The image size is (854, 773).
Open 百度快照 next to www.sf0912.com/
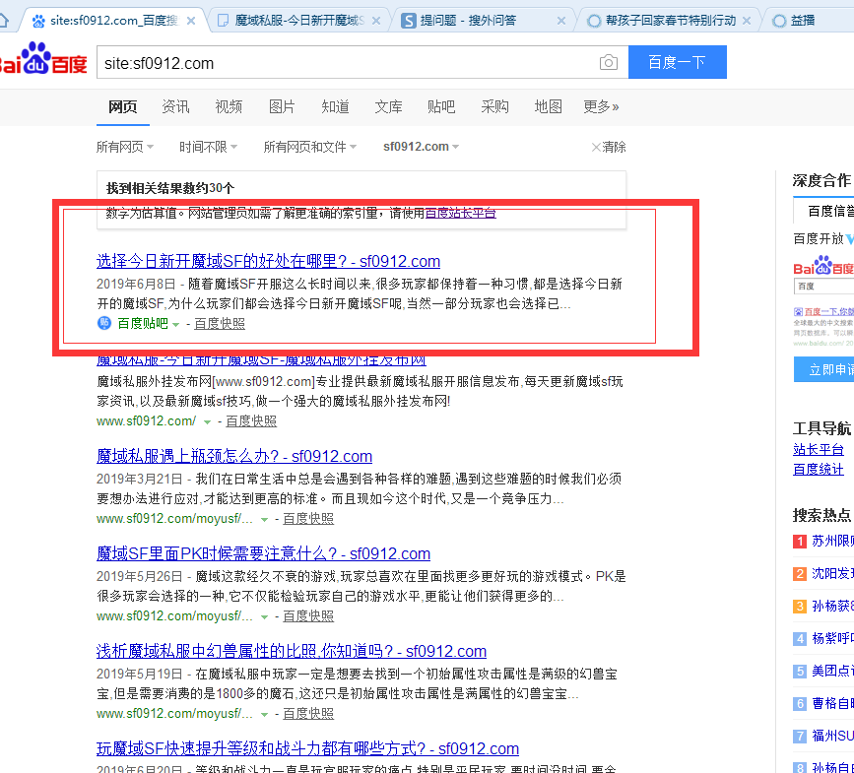point(251,421)
